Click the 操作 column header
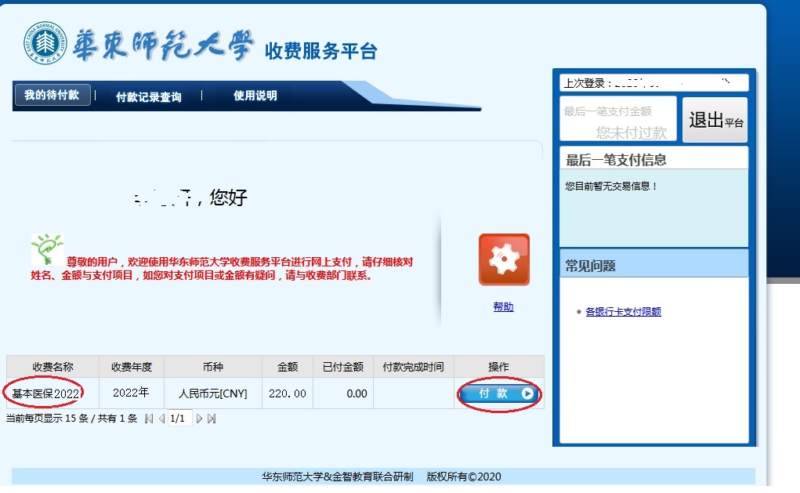The image size is (800, 493). [x=498, y=367]
